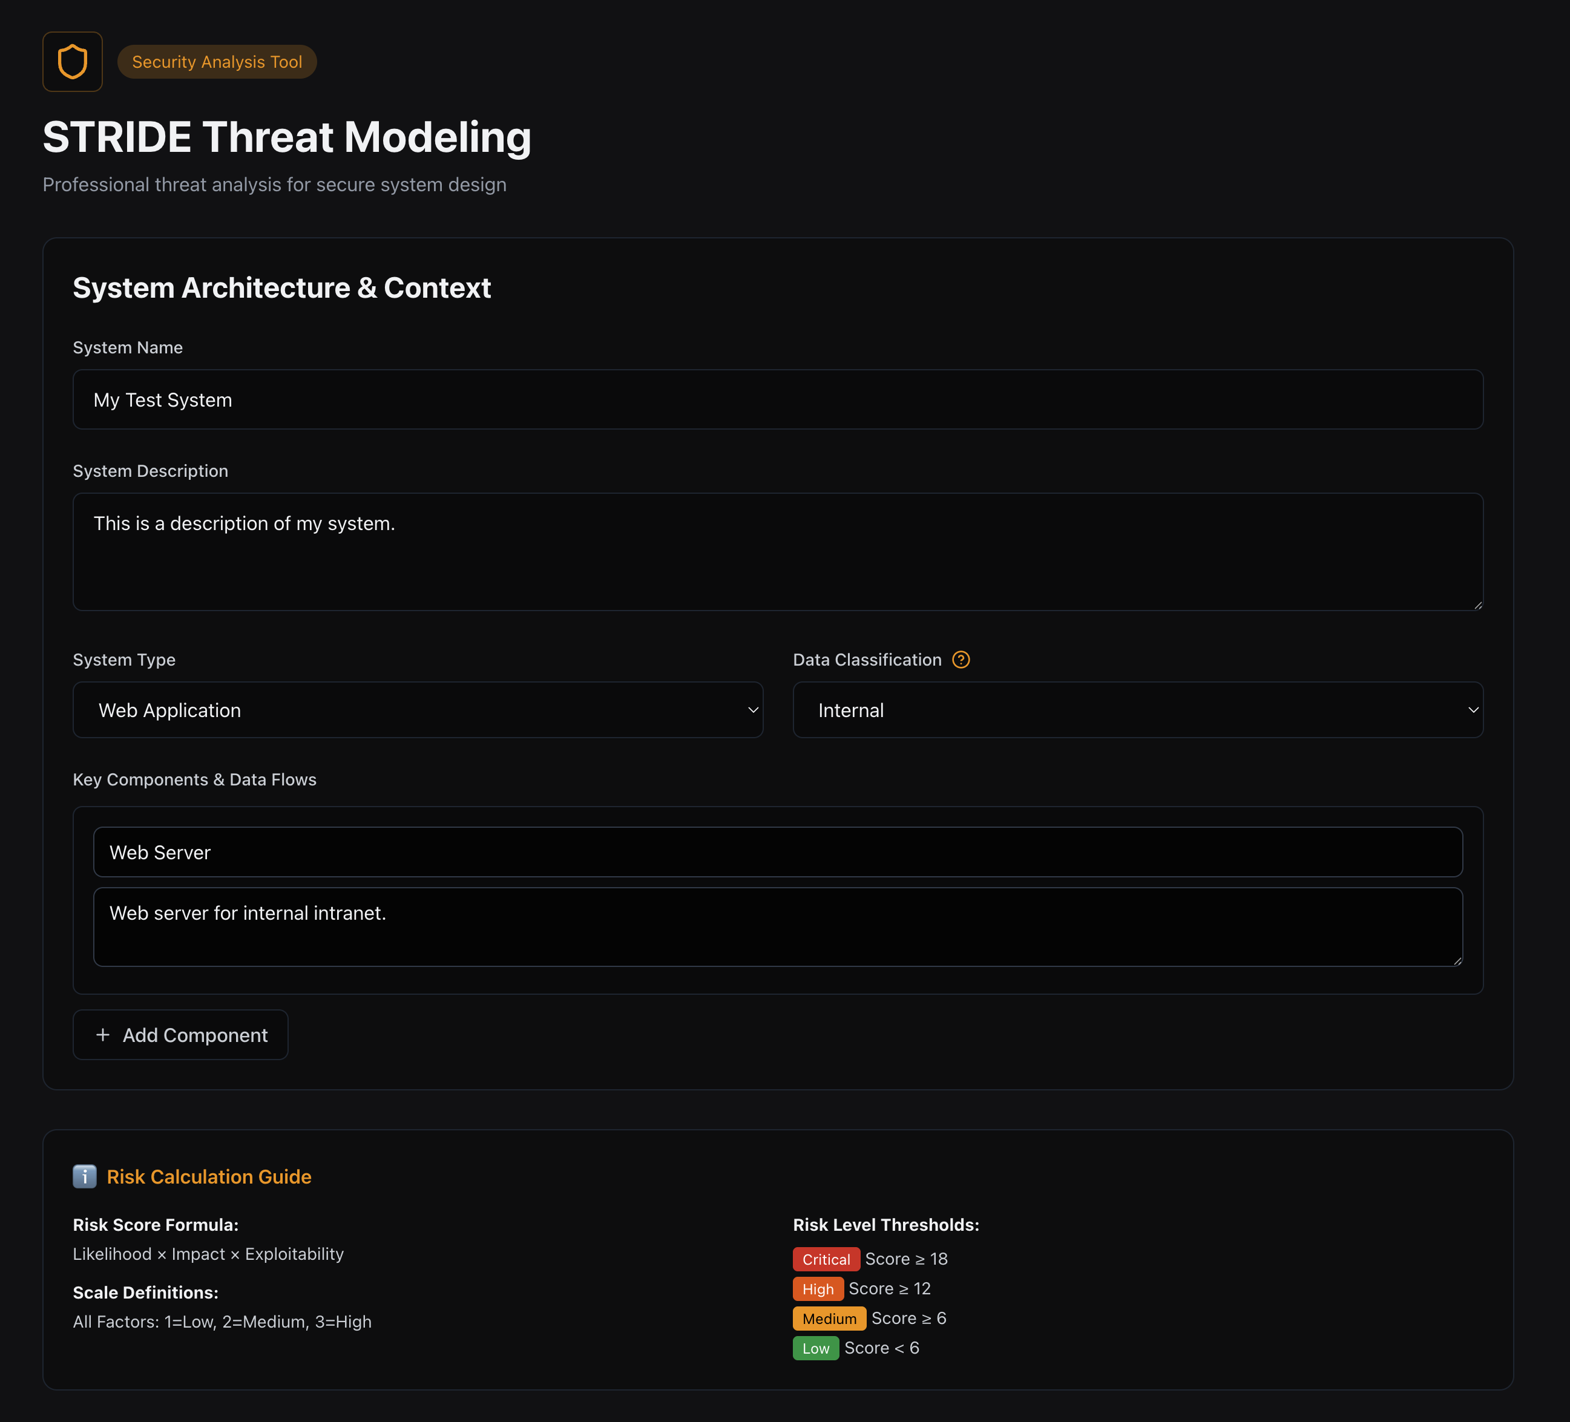This screenshot has width=1570, height=1422.
Task: Click the Data Classification help icon
Action: (961, 660)
